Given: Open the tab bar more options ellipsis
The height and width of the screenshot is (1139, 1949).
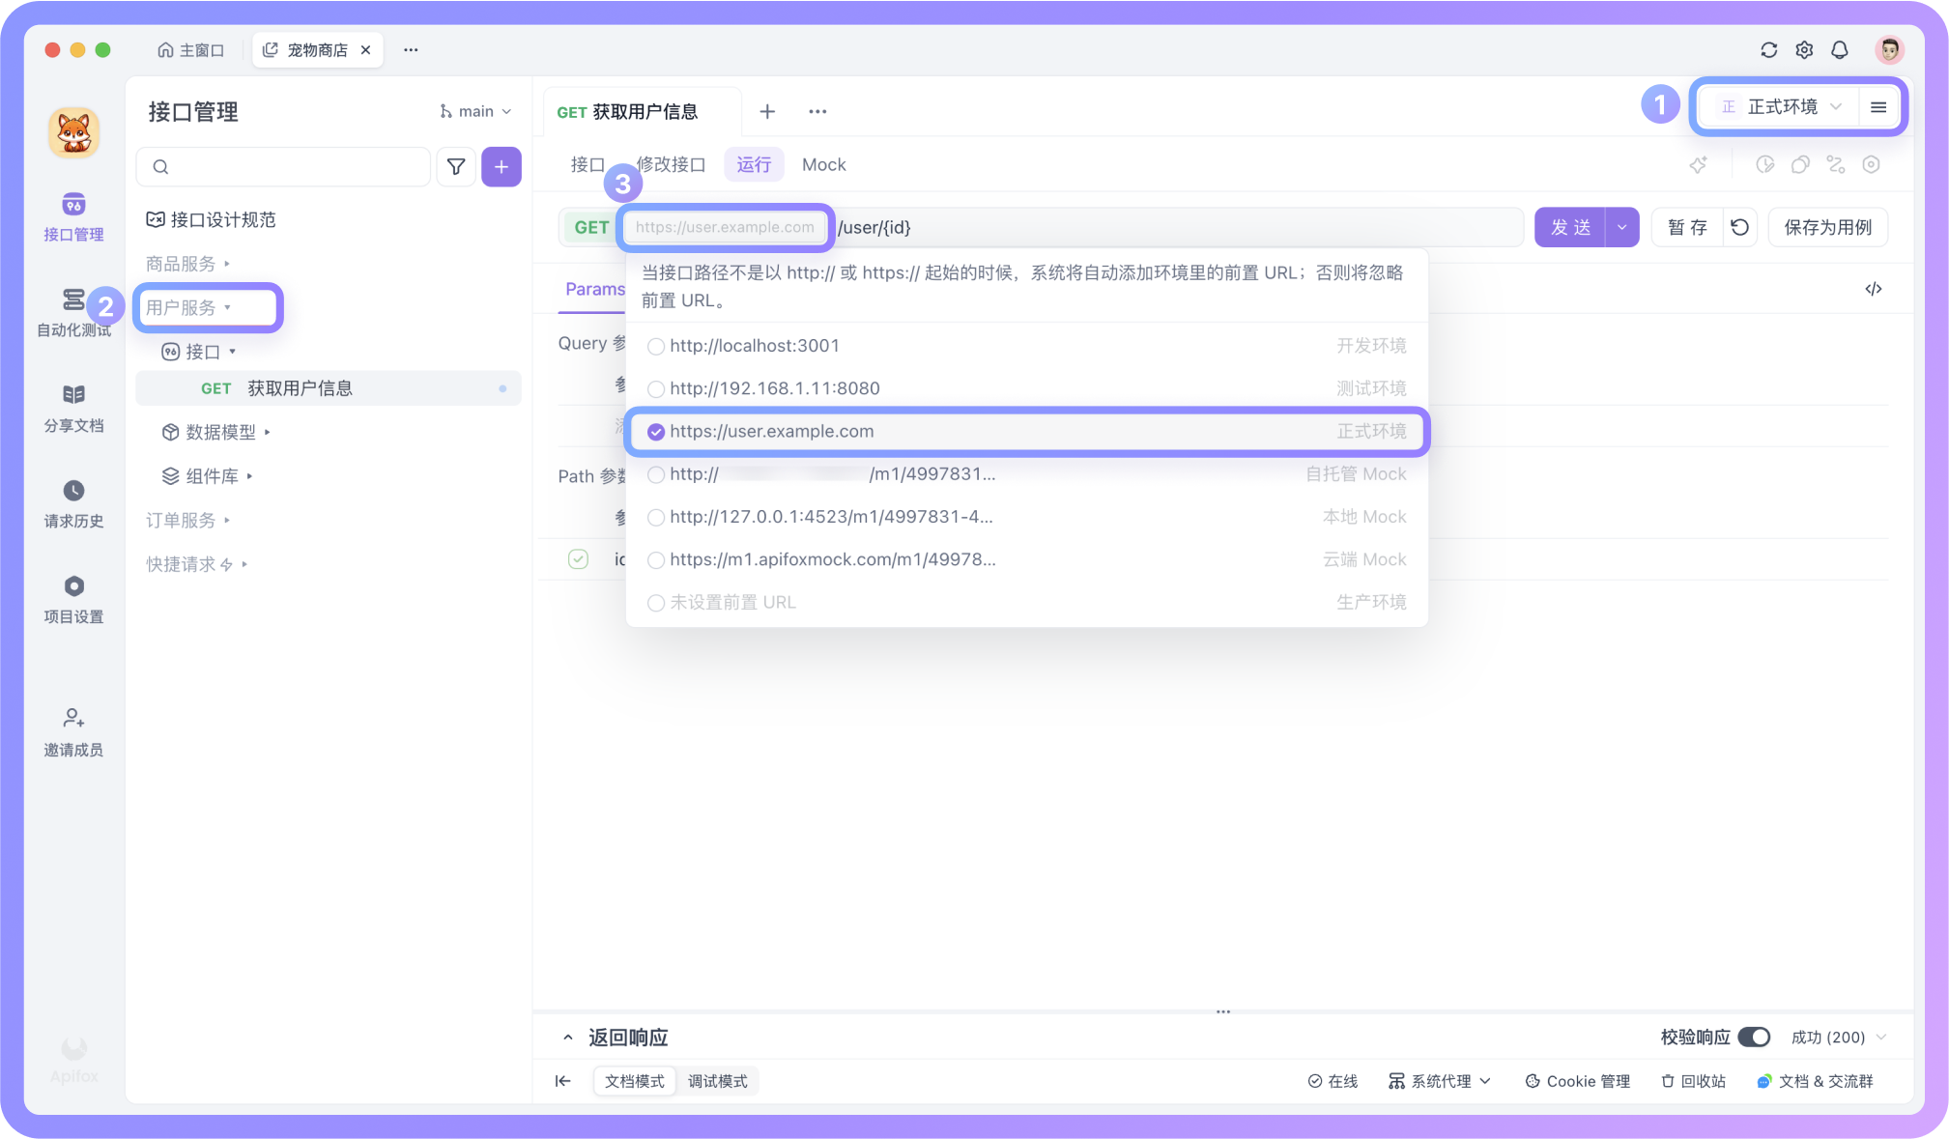Looking at the screenshot, I should pos(817,111).
